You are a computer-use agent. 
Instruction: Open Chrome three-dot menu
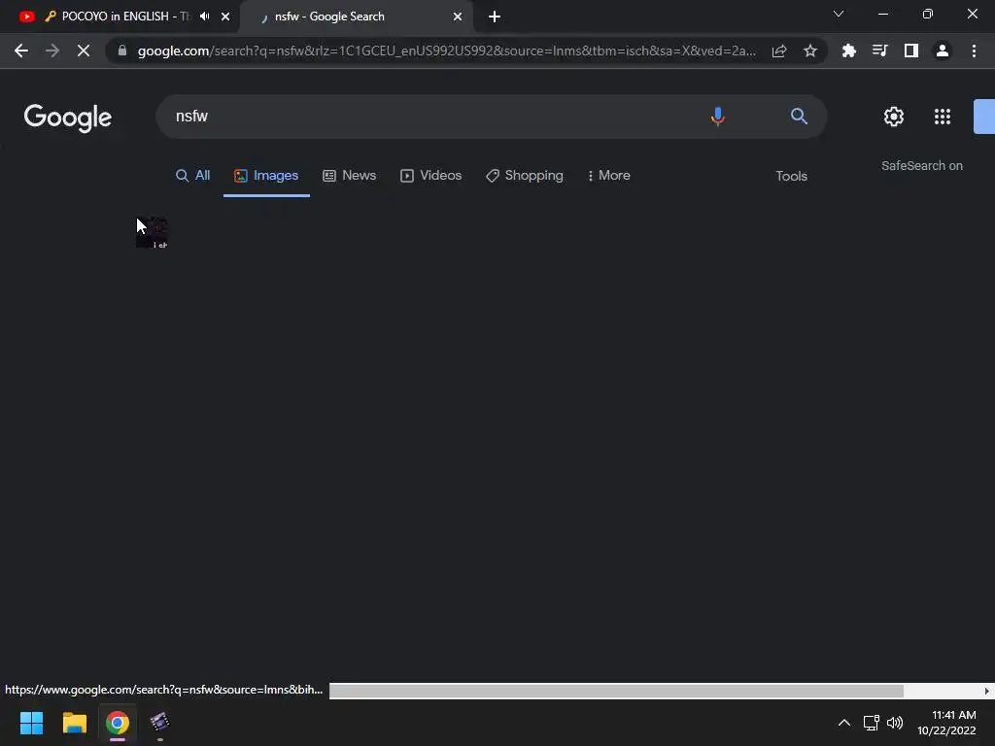click(x=974, y=51)
